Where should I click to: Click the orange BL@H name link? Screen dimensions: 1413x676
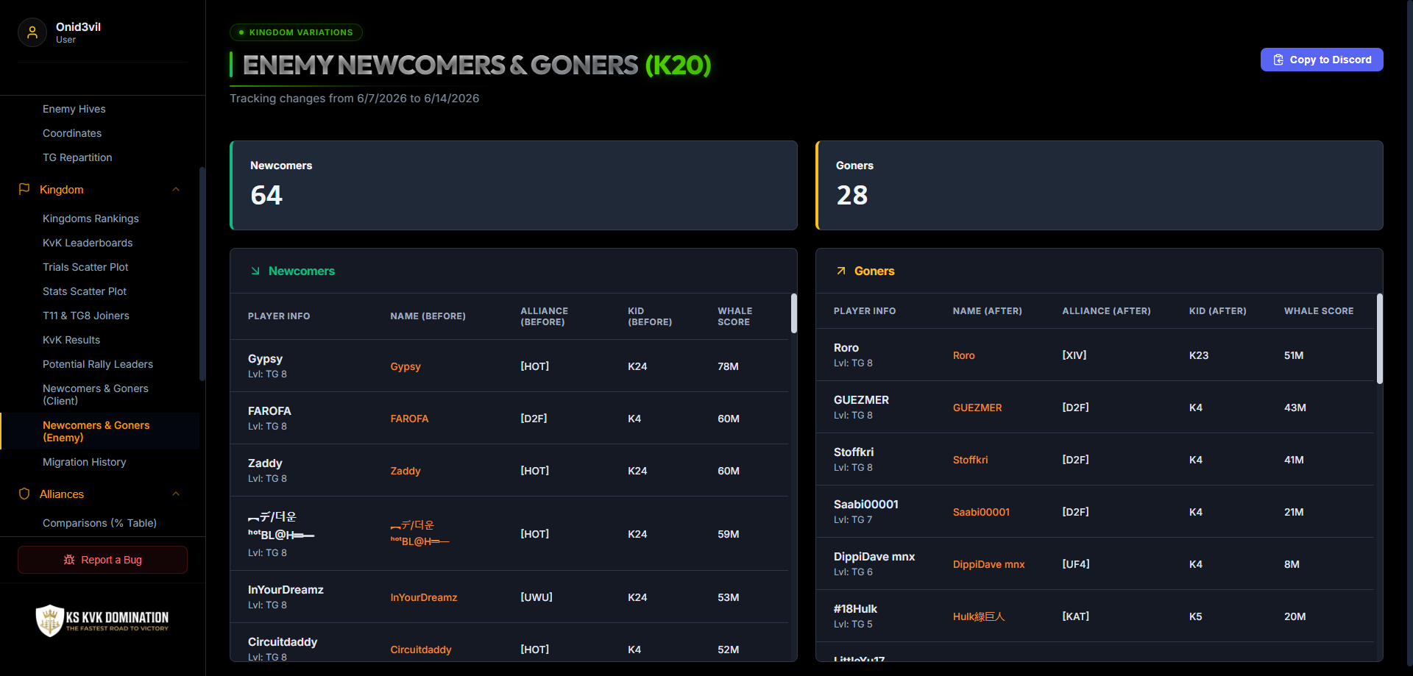click(420, 533)
